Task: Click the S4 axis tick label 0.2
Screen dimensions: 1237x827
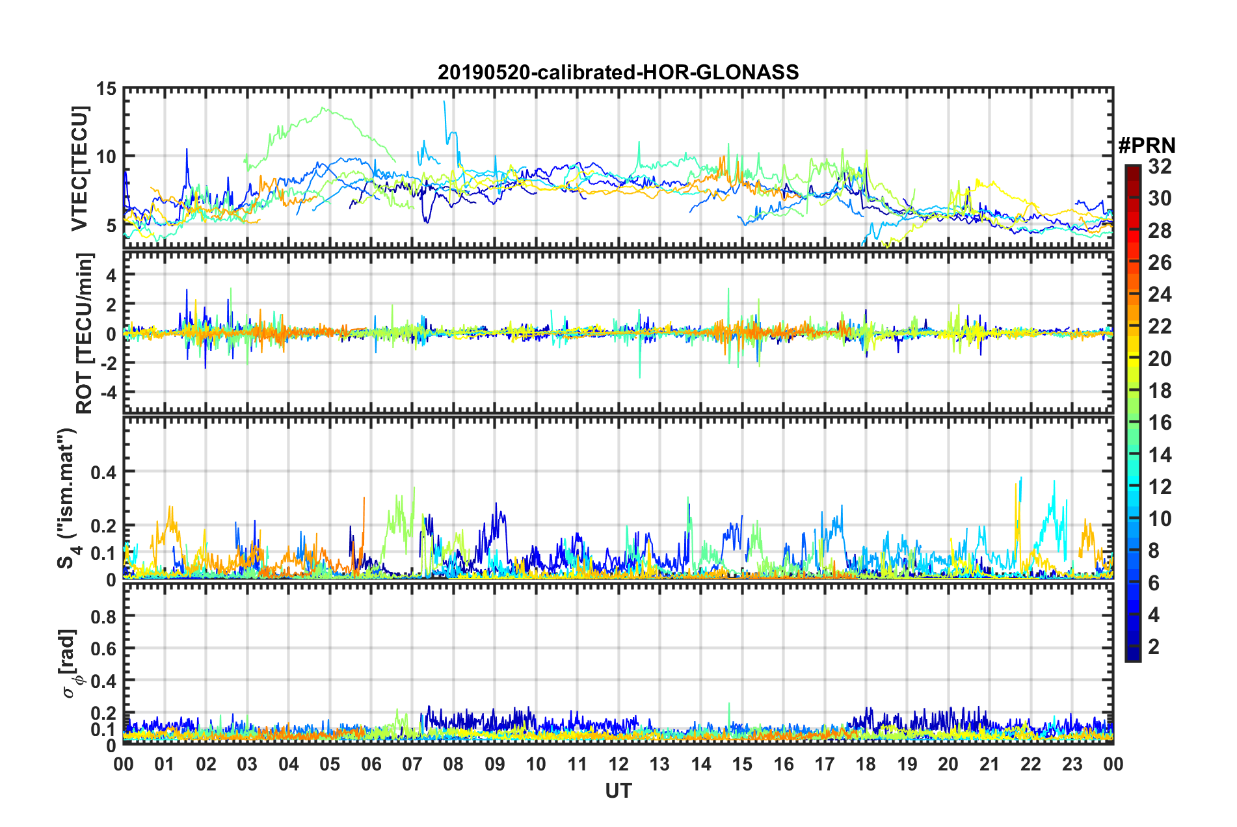Action: (x=104, y=527)
